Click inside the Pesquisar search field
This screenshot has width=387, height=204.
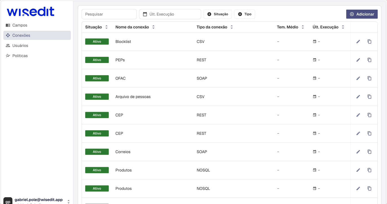coord(109,14)
